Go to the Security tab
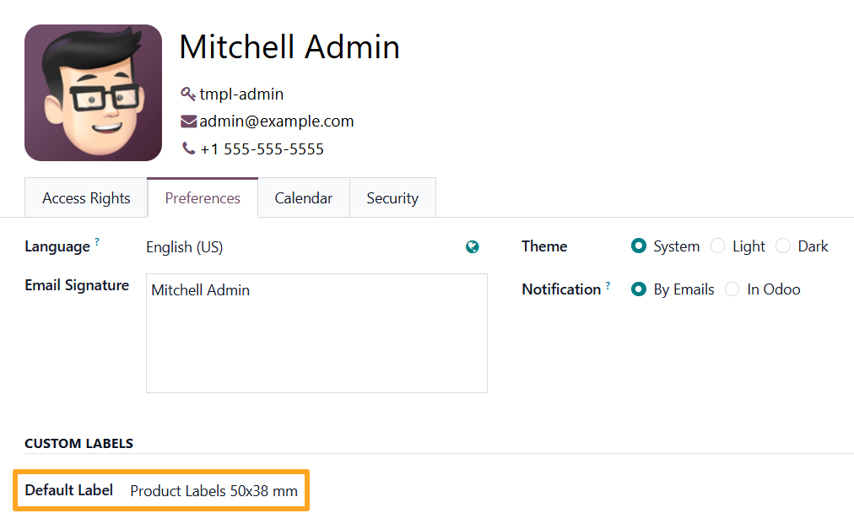854x524 pixels. pos(392,198)
